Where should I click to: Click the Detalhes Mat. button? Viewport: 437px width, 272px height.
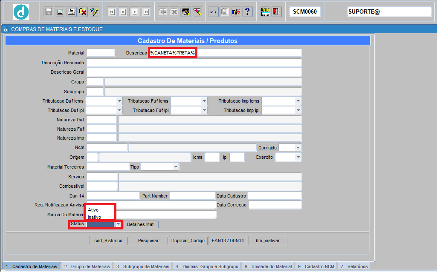click(141, 224)
